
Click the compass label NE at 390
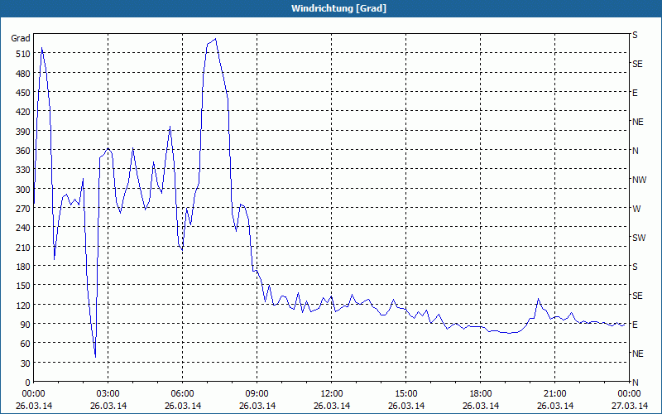point(637,122)
